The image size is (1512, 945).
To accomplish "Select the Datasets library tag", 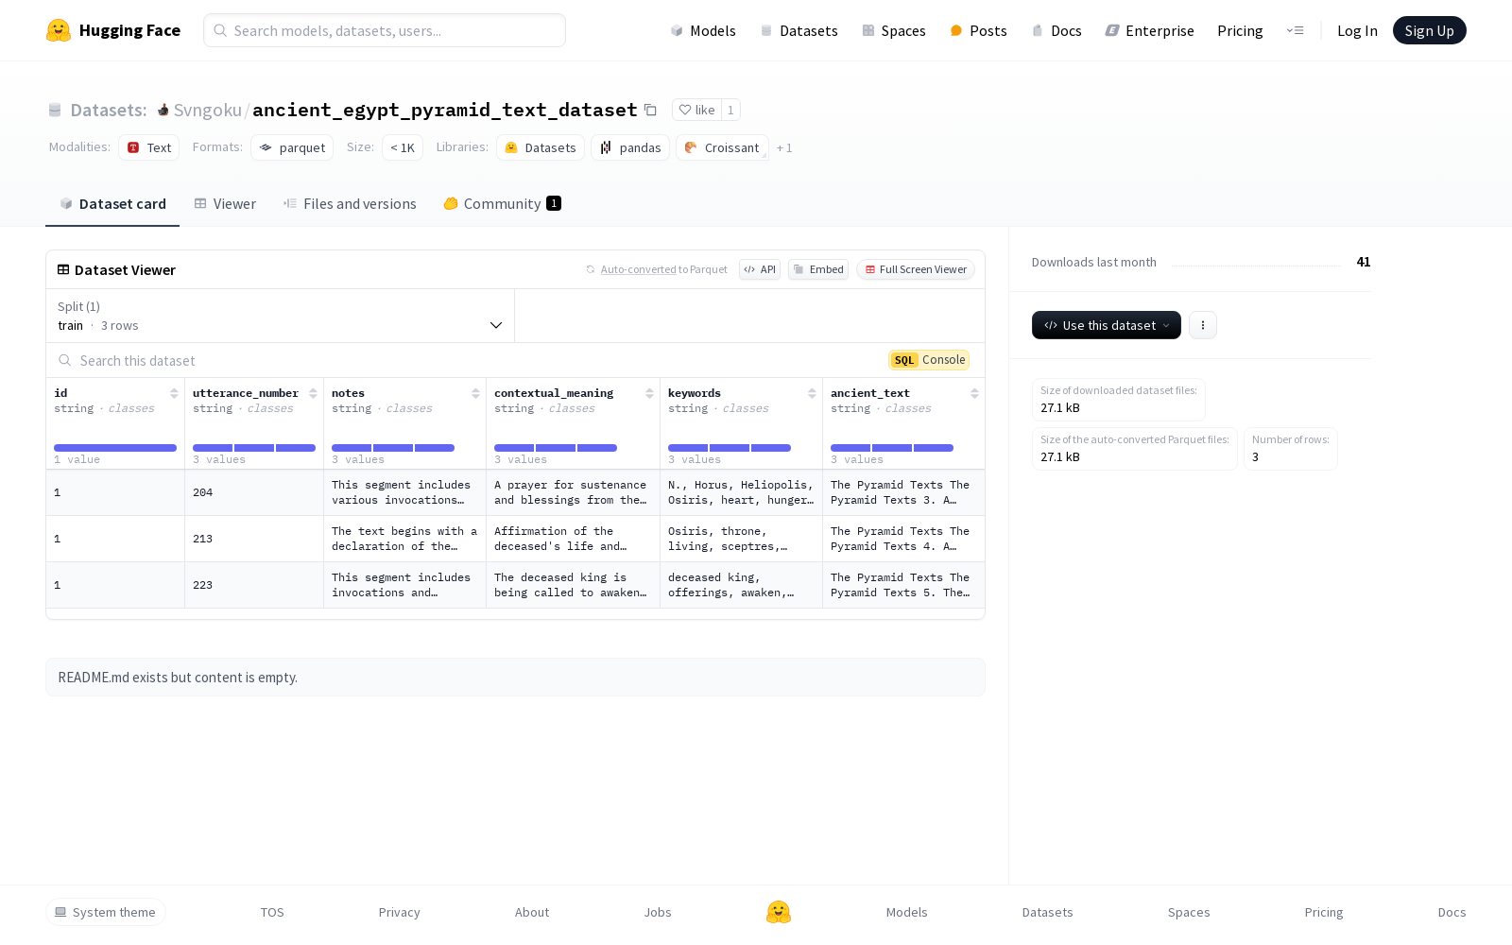I will click(x=541, y=147).
